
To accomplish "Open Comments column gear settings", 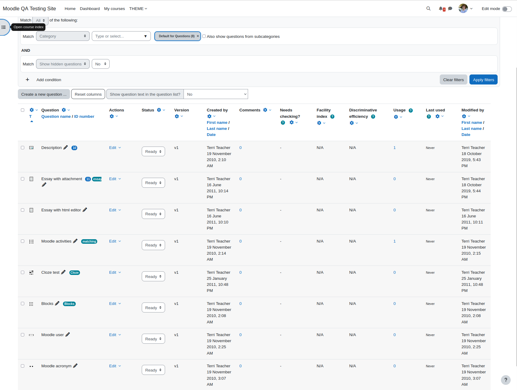I will [x=267, y=110].
